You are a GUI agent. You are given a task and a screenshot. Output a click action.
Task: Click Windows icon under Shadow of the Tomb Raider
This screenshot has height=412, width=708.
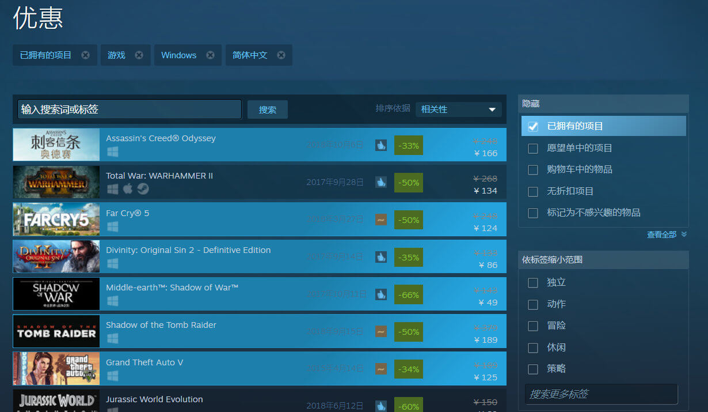point(112,338)
